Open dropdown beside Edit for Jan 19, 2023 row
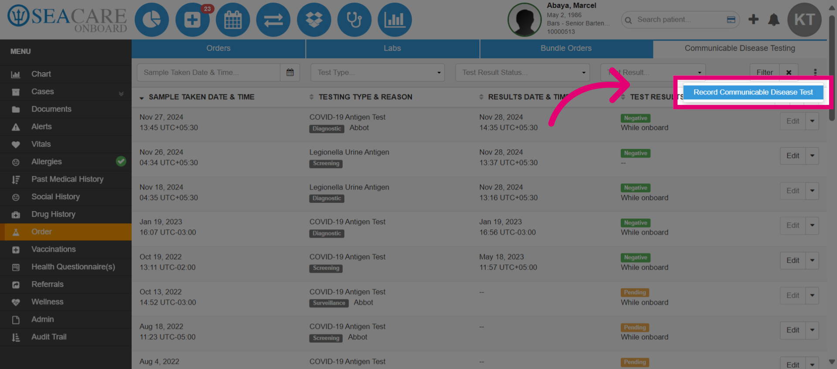837x369 pixels. (812, 225)
